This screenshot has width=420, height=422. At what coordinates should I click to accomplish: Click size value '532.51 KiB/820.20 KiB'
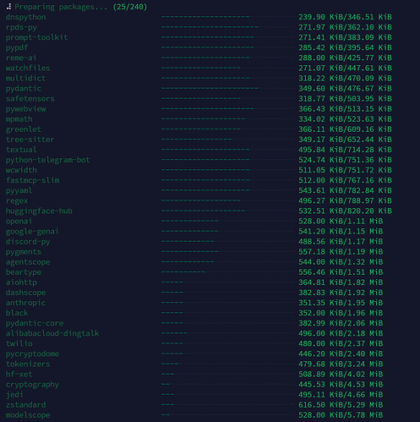[x=345, y=211]
